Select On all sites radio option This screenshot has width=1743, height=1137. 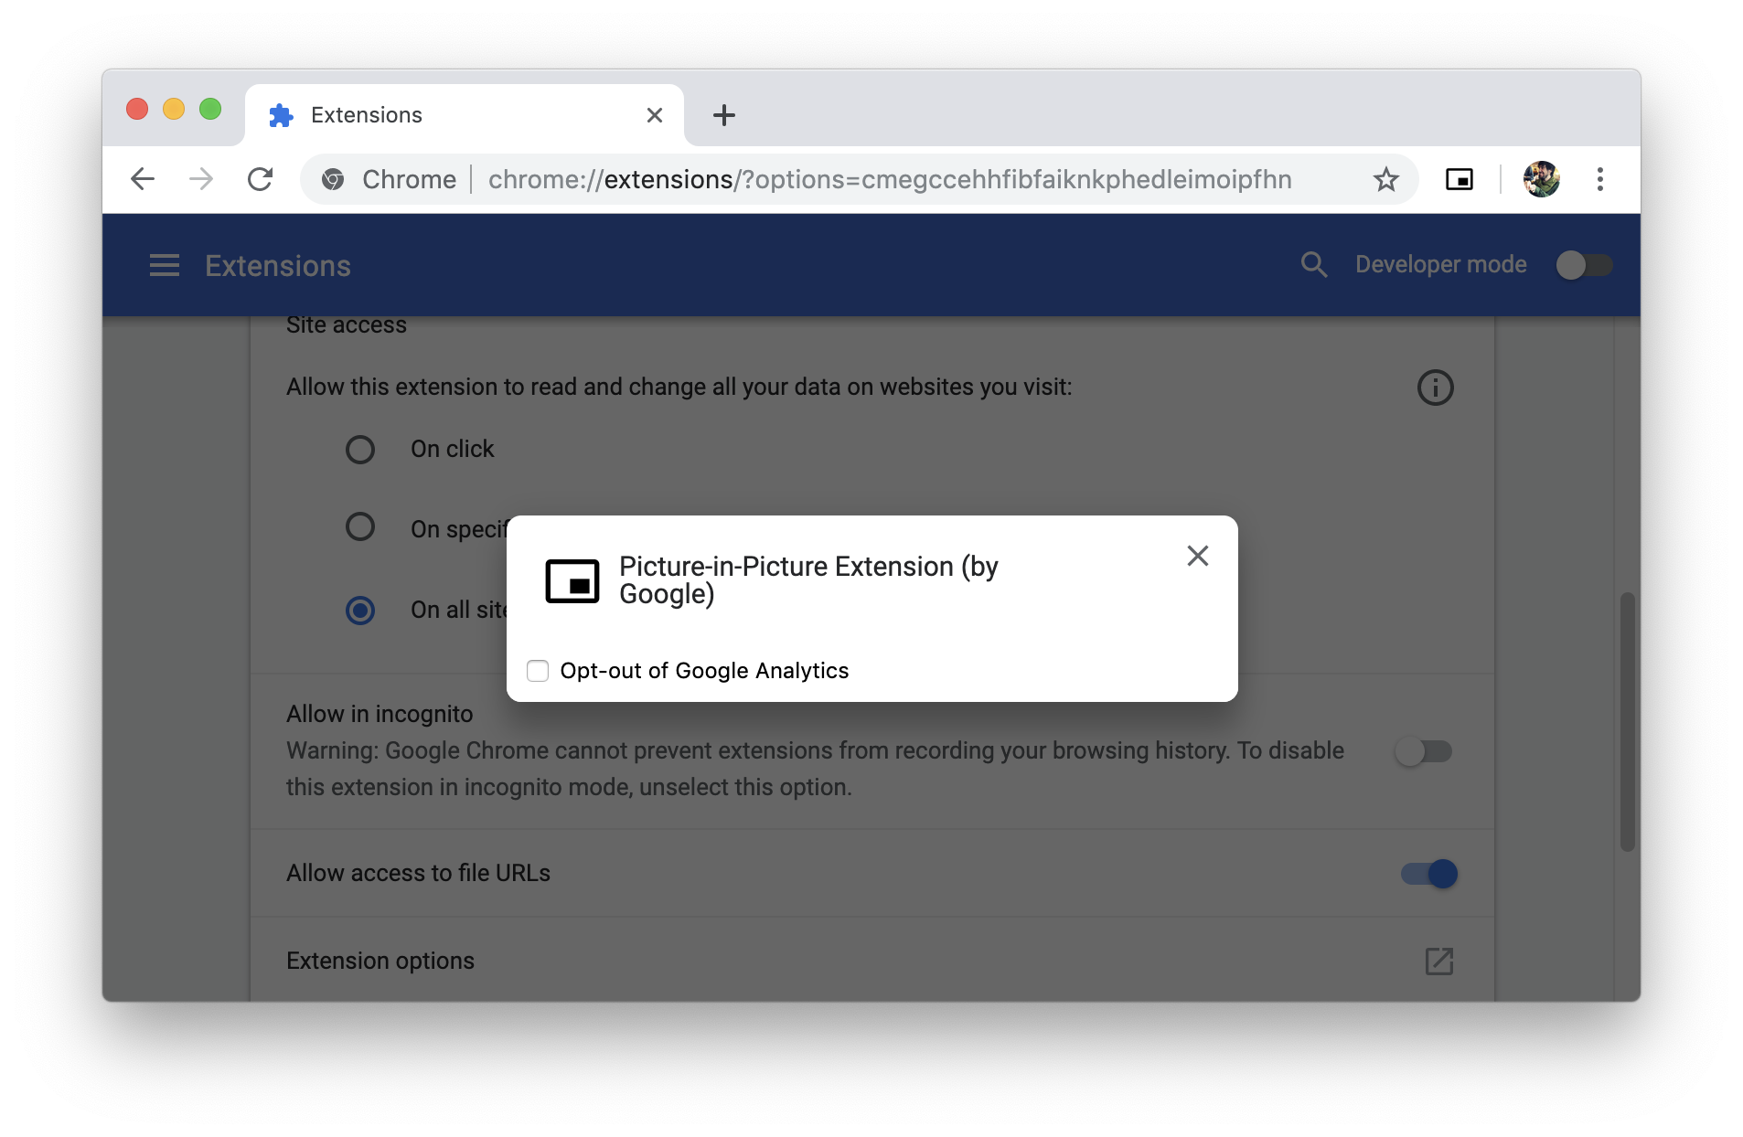(x=360, y=611)
